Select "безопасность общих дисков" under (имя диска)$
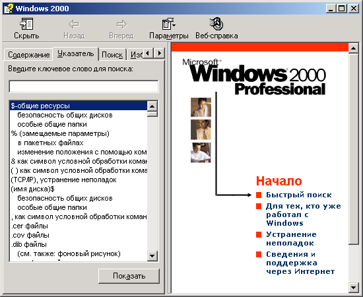The height and width of the screenshot is (297, 363). [65, 199]
